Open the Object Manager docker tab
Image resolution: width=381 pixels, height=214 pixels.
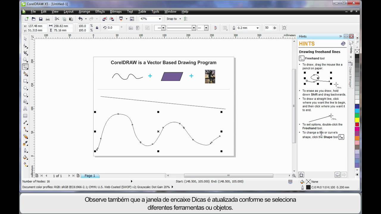[351, 75]
